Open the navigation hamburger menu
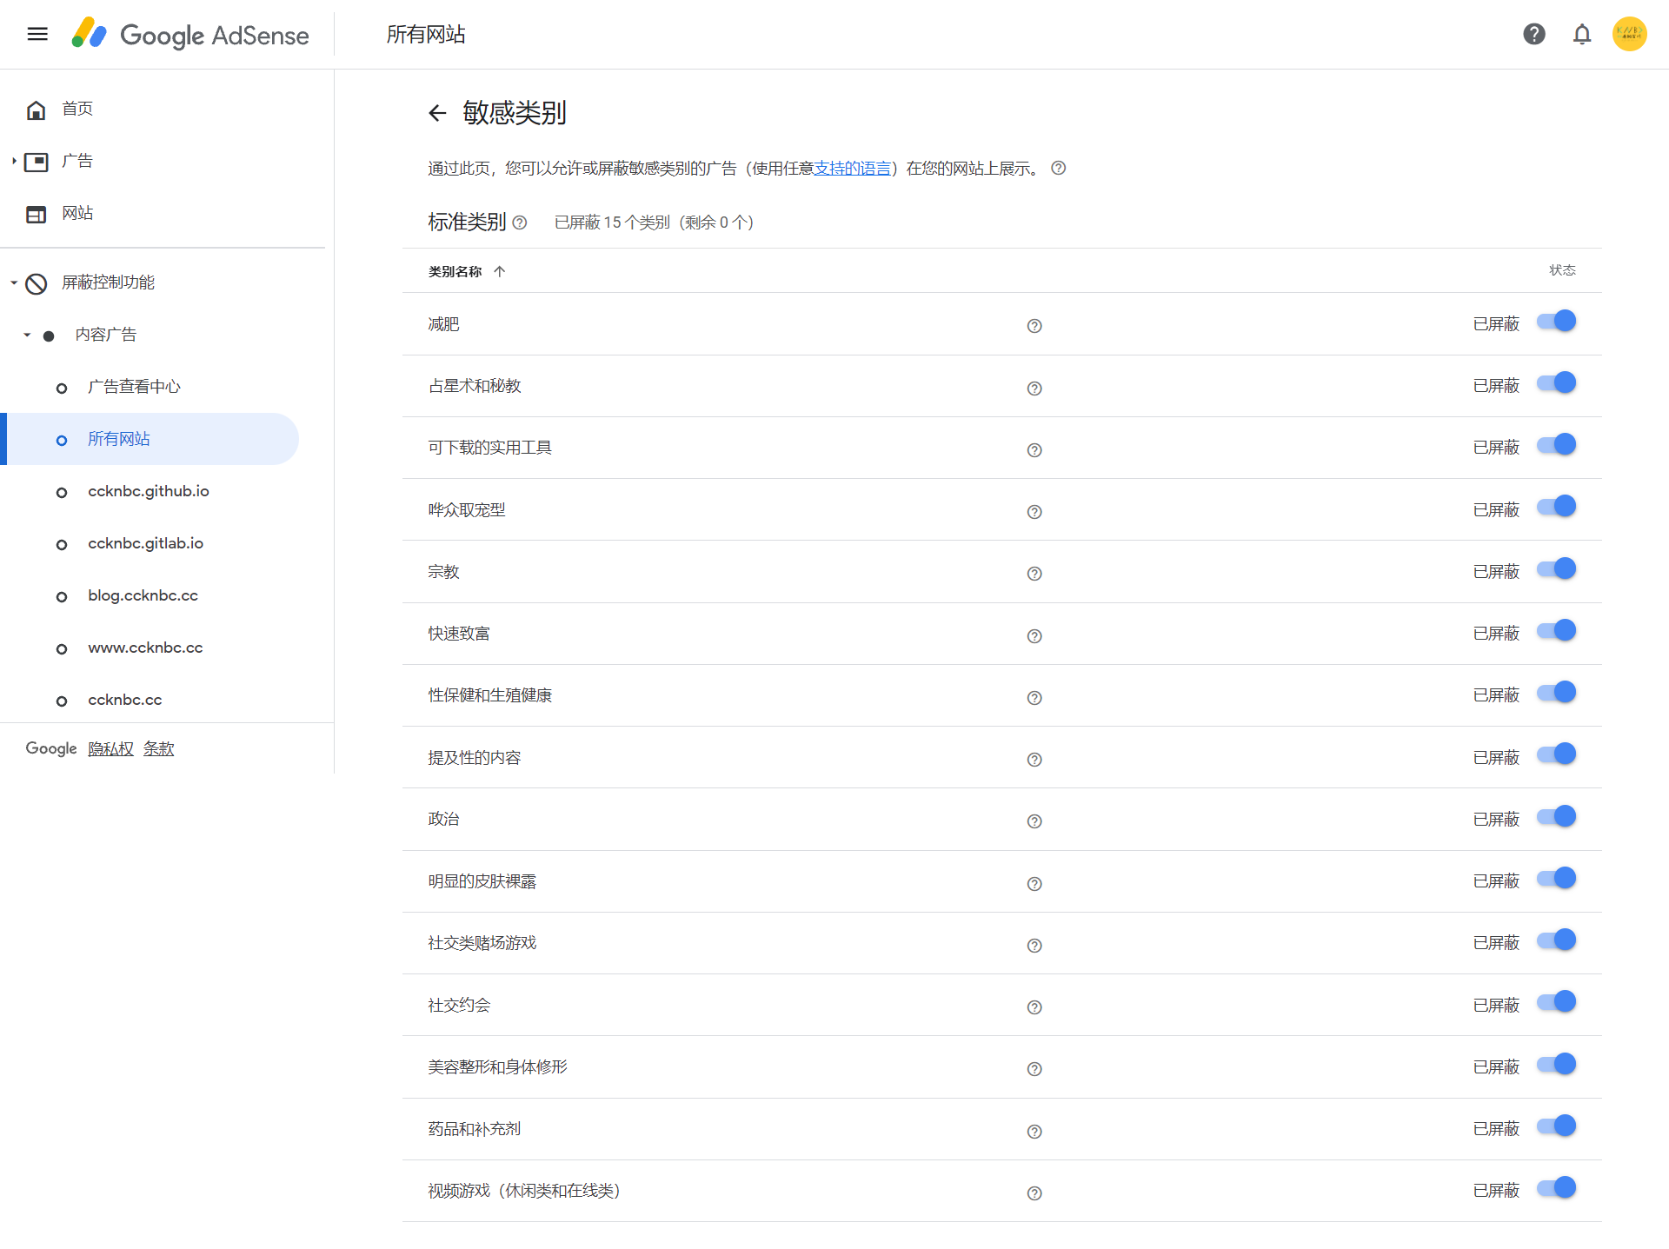Screen dimensions: 1669x1249 click(x=37, y=34)
